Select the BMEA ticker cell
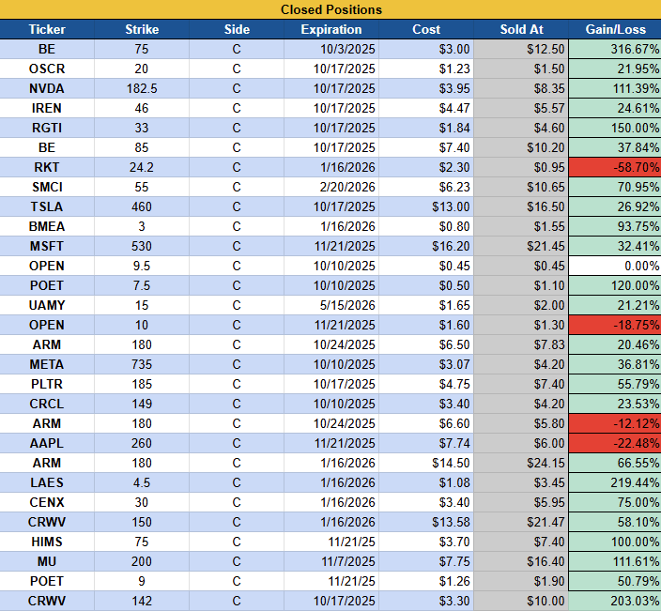Image resolution: width=661 pixels, height=611 pixels. 47,226
